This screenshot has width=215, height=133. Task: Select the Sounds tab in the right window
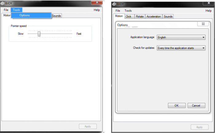tap(168, 17)
